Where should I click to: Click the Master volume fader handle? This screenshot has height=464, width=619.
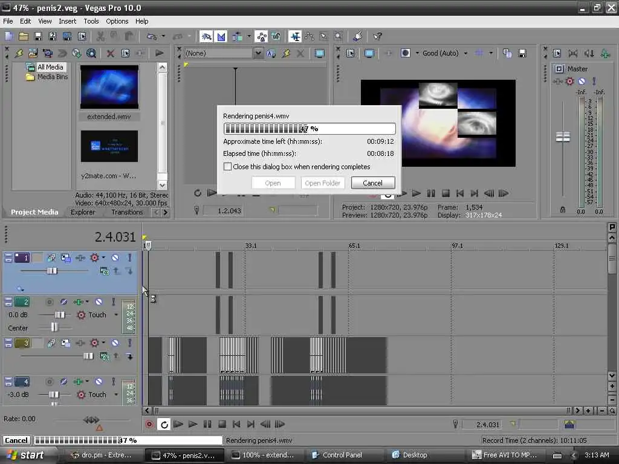[x=563, y=137]
